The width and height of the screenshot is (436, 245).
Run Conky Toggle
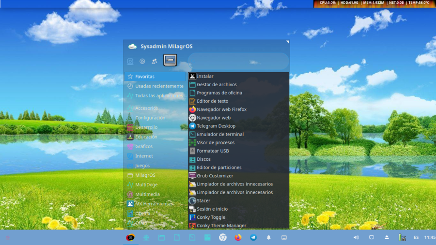[211, 217]
